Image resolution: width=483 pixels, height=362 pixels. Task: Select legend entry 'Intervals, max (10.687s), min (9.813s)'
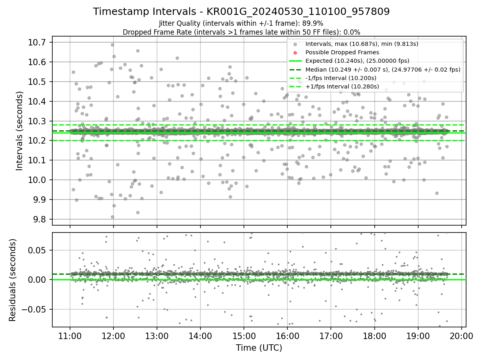[361, 44]
